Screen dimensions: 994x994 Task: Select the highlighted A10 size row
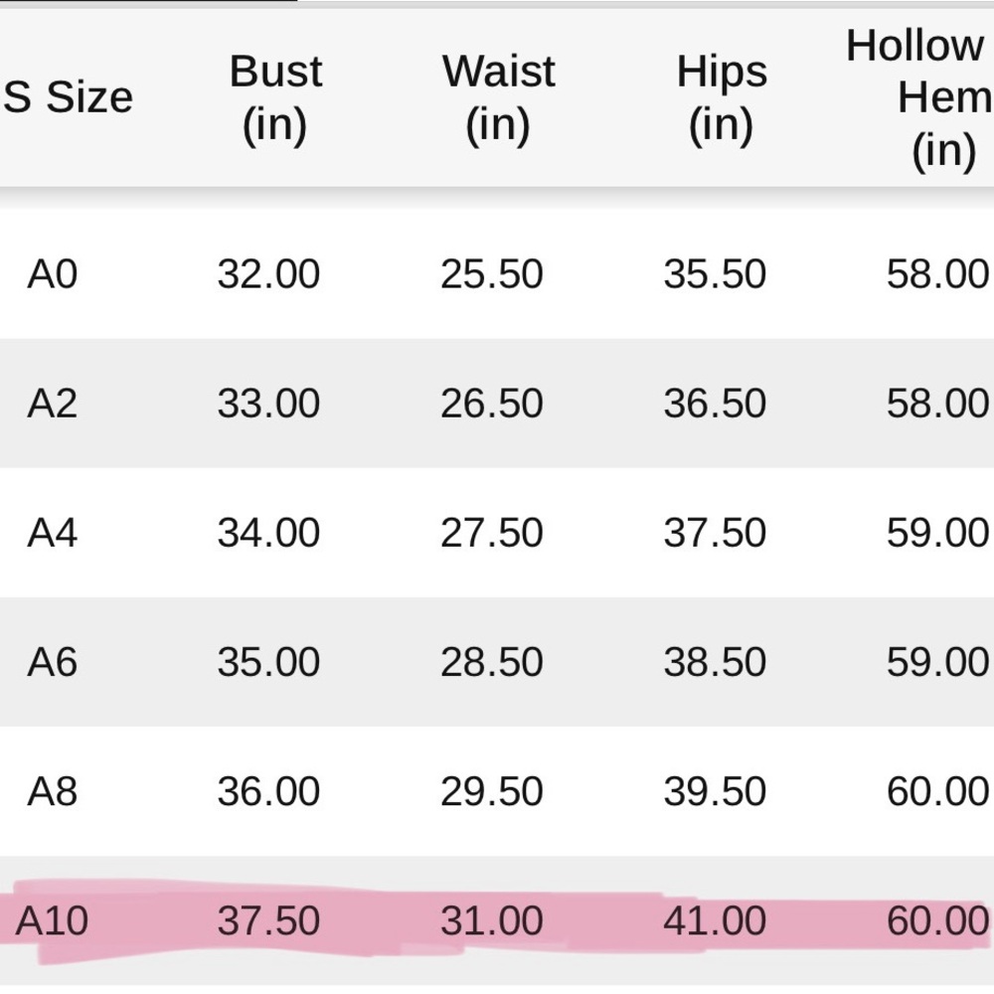(x=497, y=920)
